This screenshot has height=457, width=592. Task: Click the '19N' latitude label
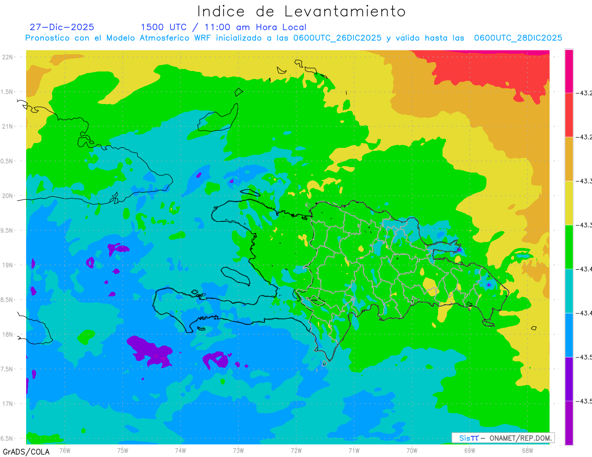tap(8, 265)
